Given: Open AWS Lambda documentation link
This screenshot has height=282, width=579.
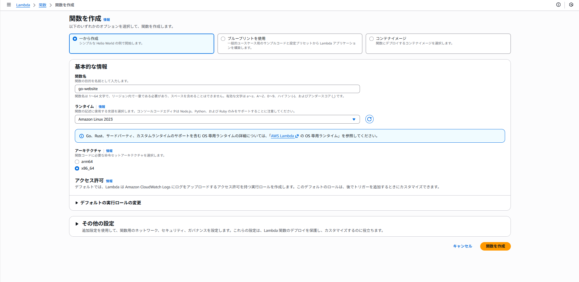Looking at the screenshot, I should point(282,136).
